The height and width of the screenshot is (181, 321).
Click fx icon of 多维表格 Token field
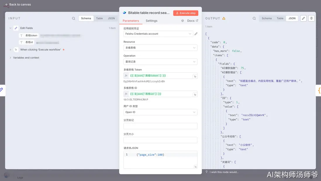[x=126, y=76]
